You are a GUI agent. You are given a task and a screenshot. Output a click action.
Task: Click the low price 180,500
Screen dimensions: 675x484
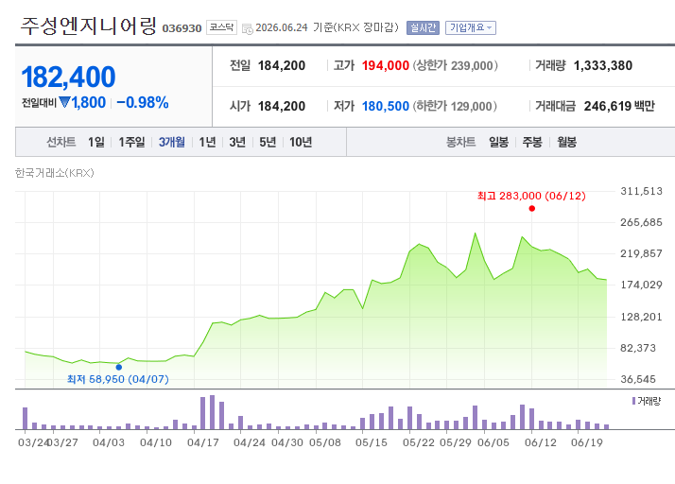point(386,106)
